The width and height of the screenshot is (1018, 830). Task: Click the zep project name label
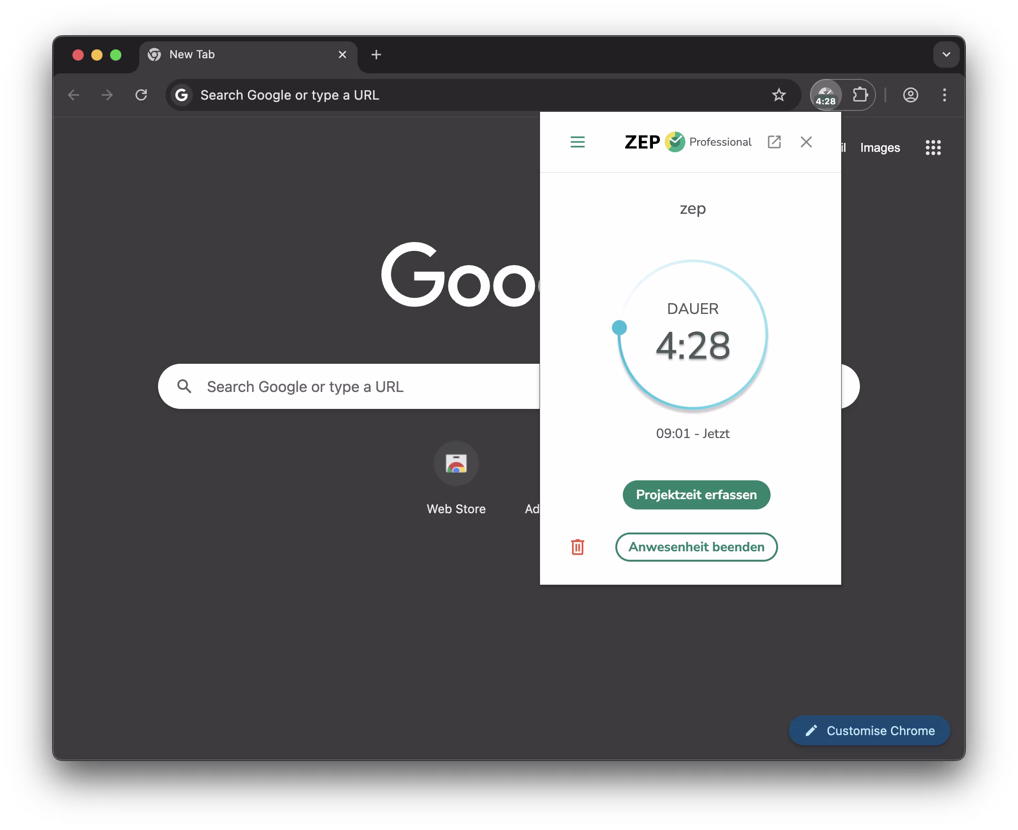(x=692, y=209)
